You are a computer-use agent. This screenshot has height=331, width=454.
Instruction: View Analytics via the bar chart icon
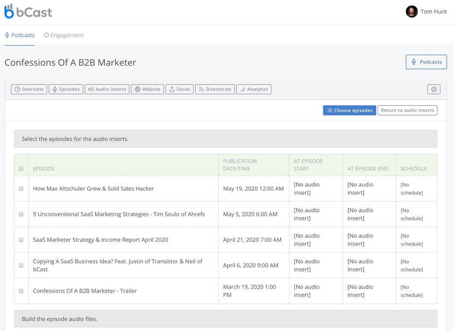(x=242, y=89)
